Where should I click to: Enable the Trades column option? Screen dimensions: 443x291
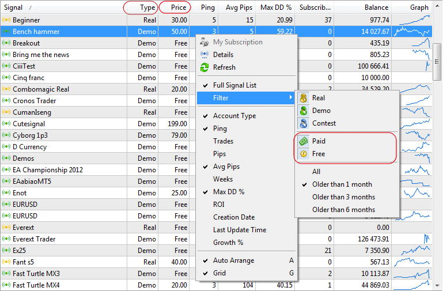[x=247, y=141]
